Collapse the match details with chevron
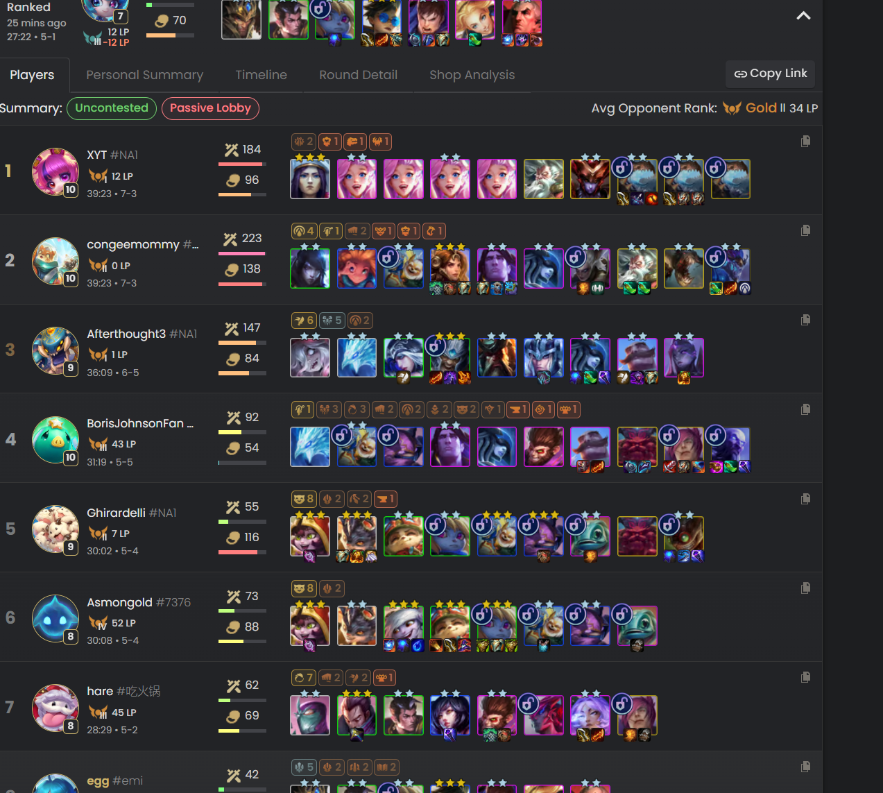The width and height of the screenshot is (883, 793). (x=803, y=15)
